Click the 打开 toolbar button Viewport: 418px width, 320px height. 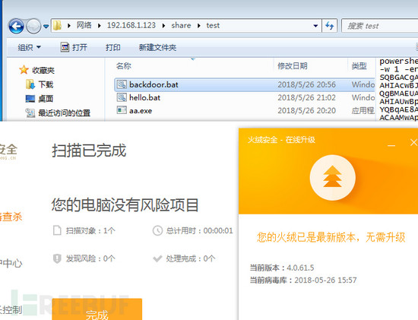point(74,47)
